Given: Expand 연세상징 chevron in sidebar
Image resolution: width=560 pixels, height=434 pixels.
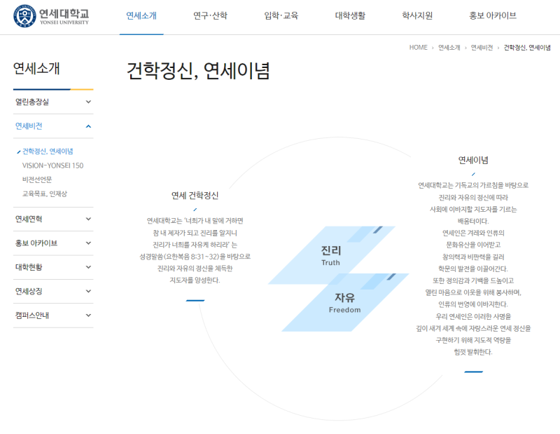Looking at the screenshot, I should pyautogui.click(x=88, y=291).
